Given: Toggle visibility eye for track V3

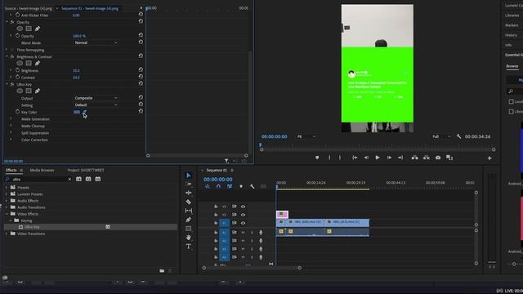Looking at the screenshot, I should click(x=243, y=207).
